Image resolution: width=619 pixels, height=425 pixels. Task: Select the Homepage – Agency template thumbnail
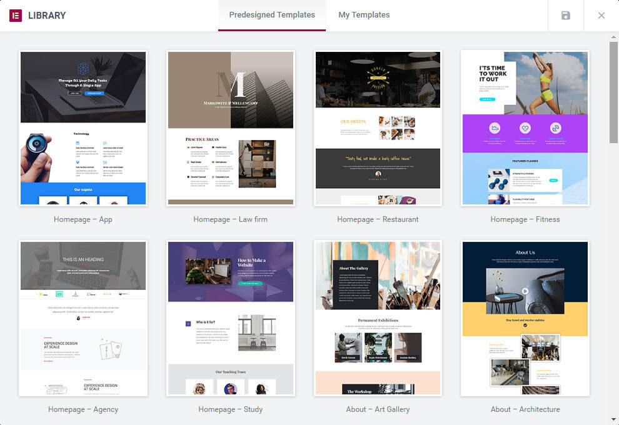pyautogui.click(x=83, y=318)
